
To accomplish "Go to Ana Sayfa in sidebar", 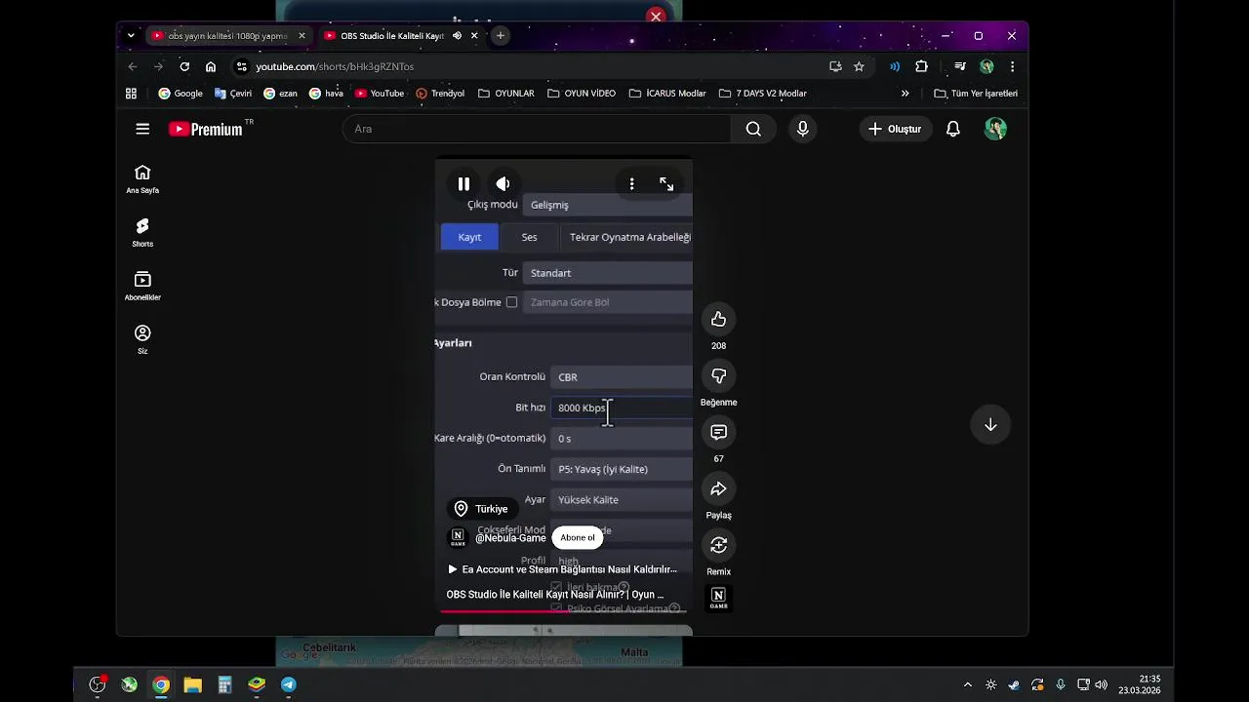I will tap(142, 179).
